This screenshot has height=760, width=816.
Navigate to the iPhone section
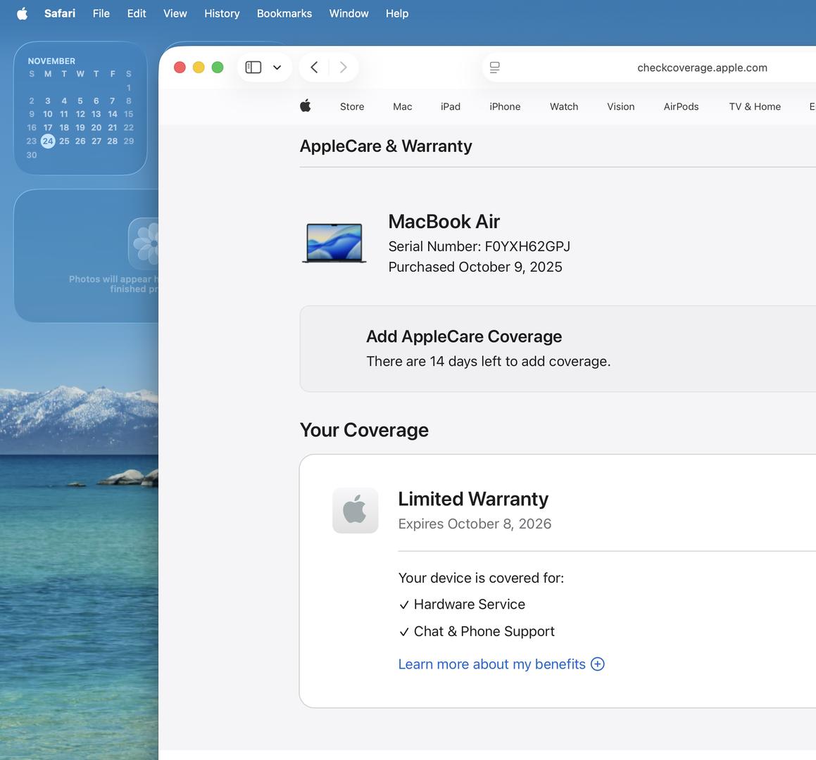coord(505,106)
